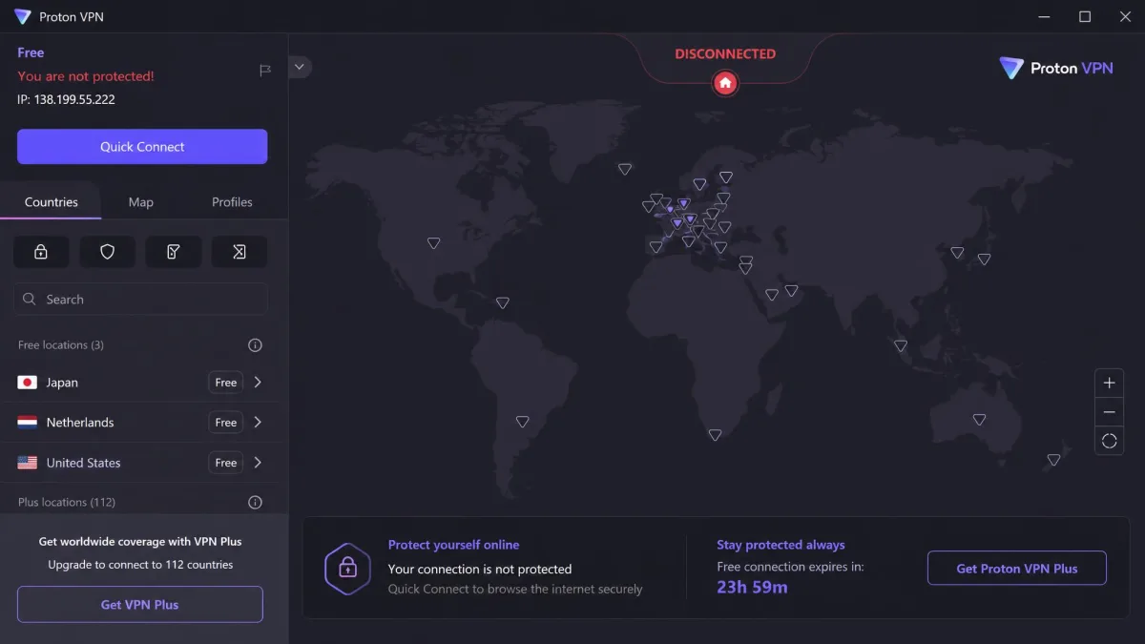1145x644 pixels.
Task: Click the Free badge beside Japan
Action: pos(226,383)
